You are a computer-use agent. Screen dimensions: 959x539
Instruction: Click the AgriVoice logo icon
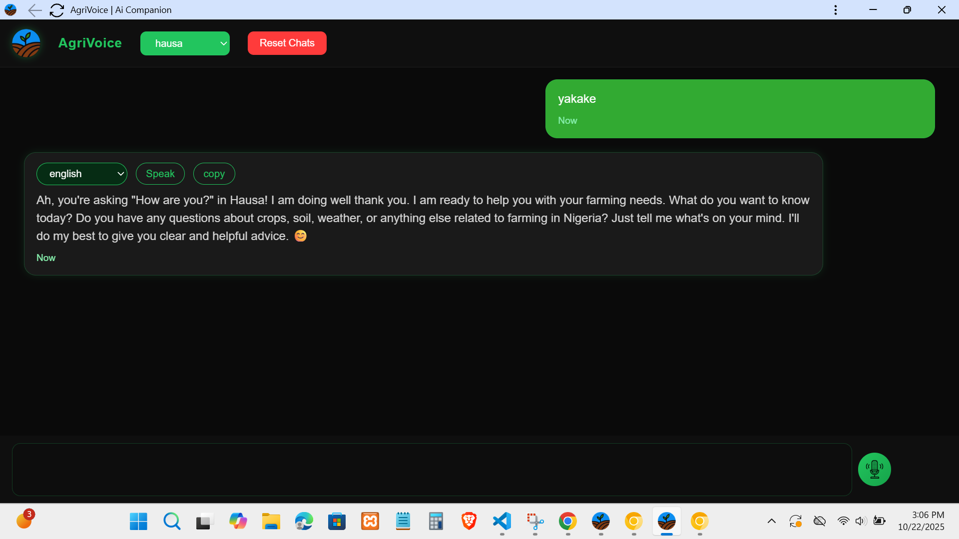(x=26, y=43)
